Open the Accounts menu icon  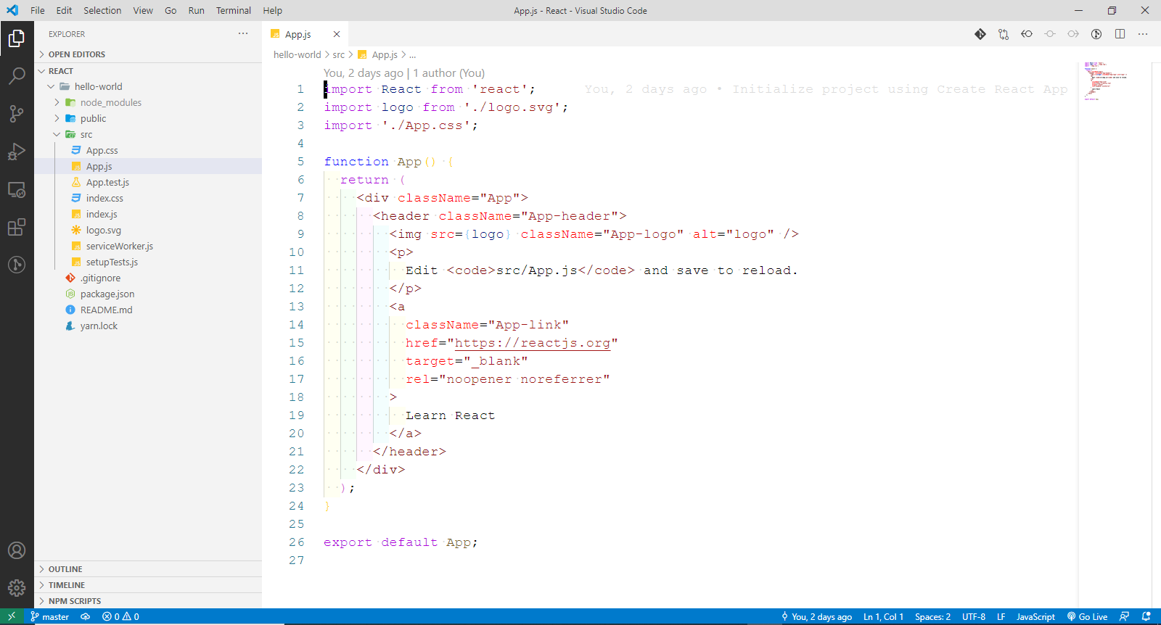(17, 550)
